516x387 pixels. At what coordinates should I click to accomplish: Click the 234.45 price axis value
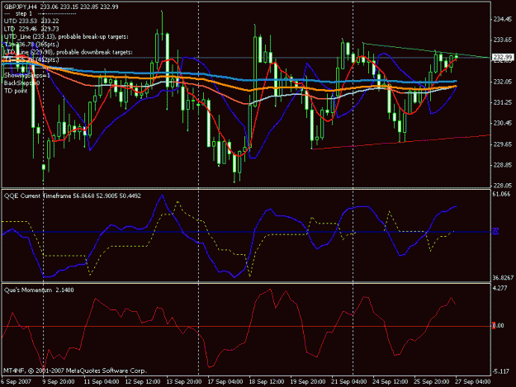503,20
